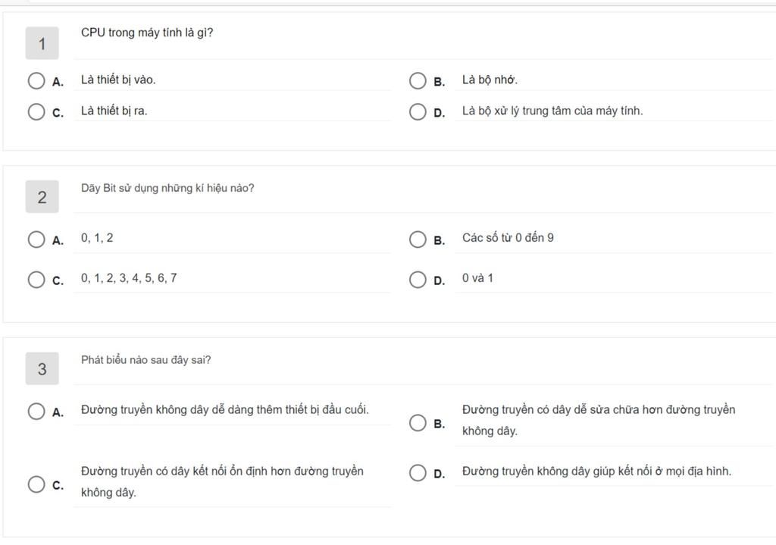776x545 pixels.
Task: Click question number 3 badge
Action: pos(42,369)
